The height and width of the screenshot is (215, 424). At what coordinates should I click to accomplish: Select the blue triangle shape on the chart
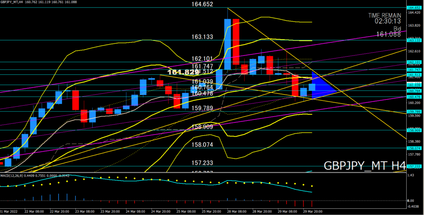pyautogui.click(x=321, y=86)
